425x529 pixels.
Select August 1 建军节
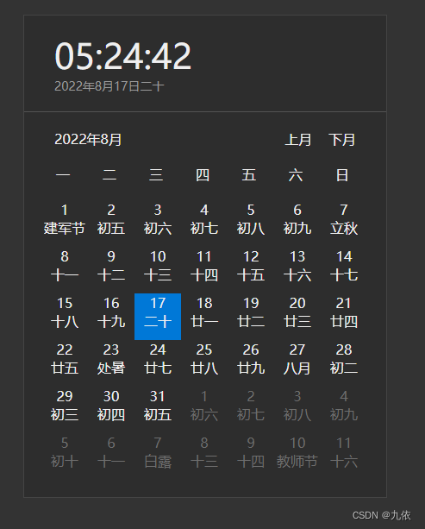pos(65,219)
